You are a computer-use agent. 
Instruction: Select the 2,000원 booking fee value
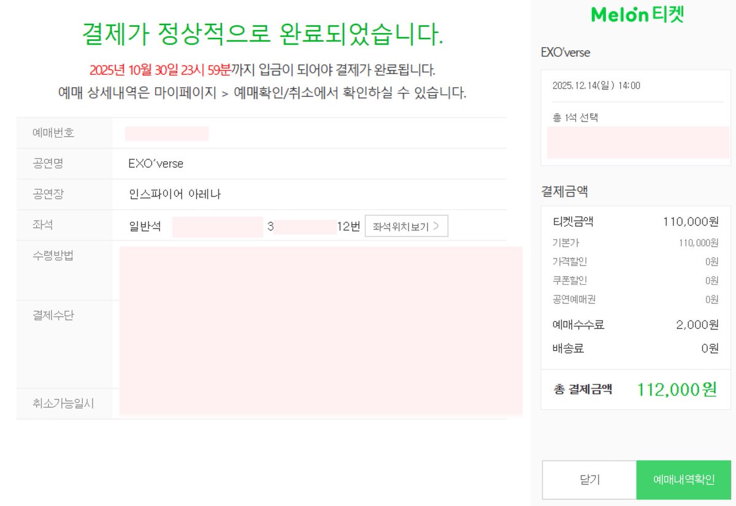[x=697, y=325]
